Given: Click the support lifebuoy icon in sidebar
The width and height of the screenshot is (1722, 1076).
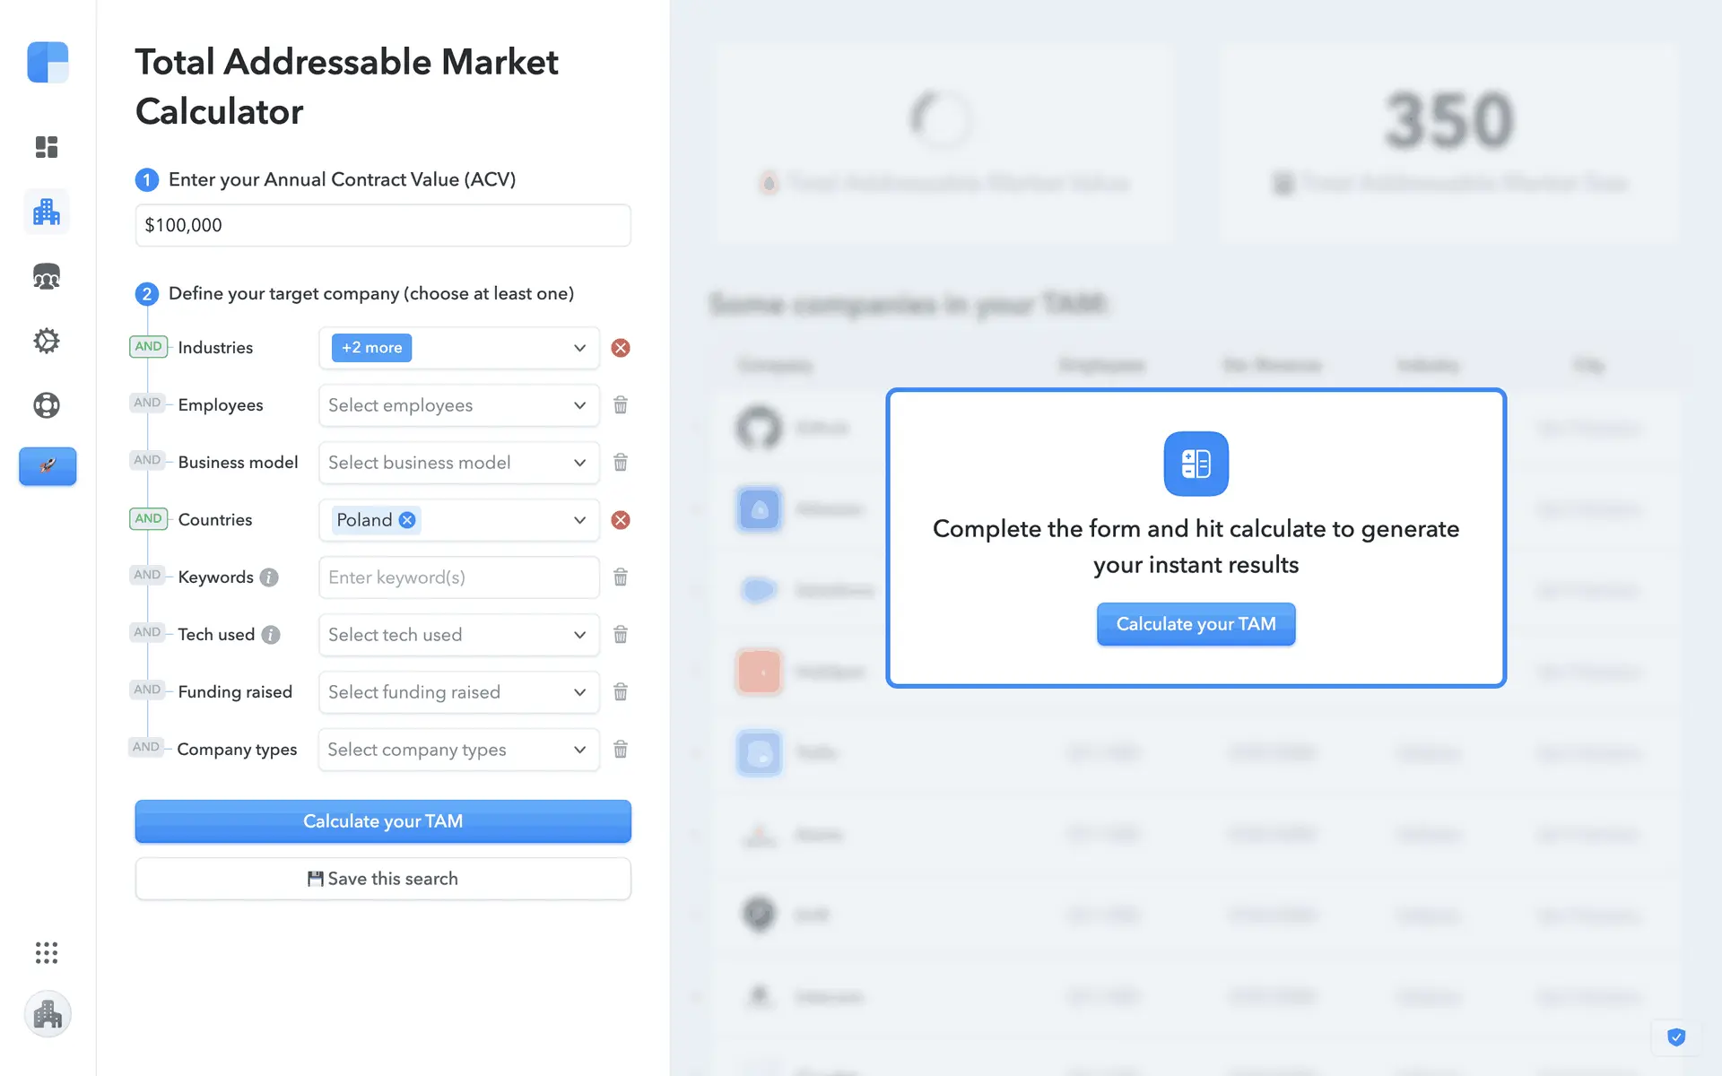Looking at the screenshot, I should pos(47,405).
